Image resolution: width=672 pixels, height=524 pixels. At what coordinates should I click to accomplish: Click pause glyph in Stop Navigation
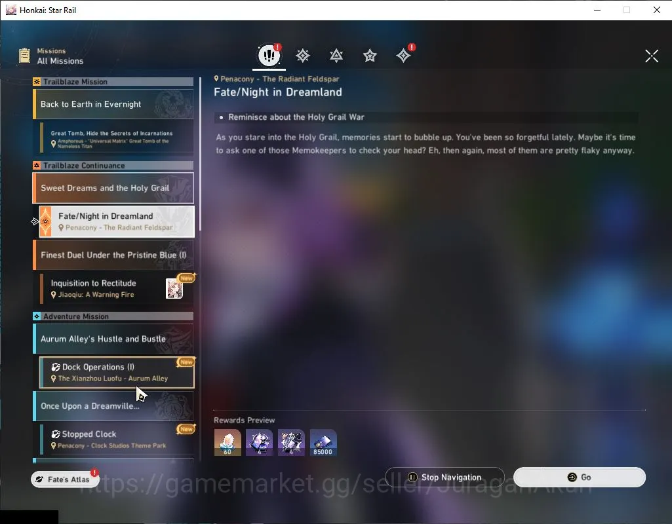click(x=412, y=477)
